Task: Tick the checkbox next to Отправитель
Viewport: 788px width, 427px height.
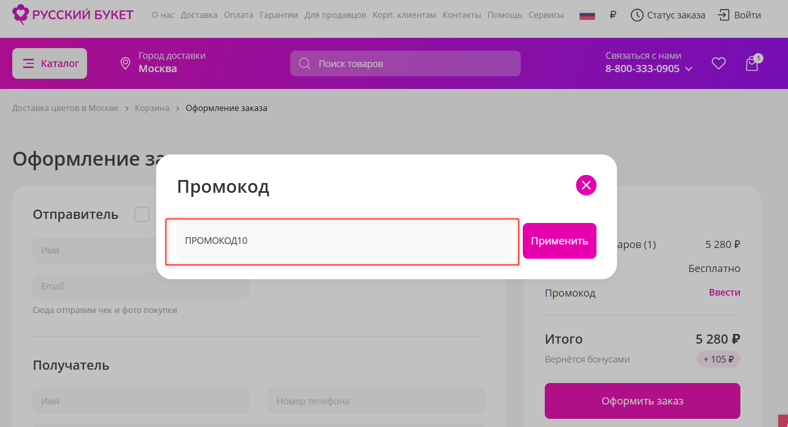Action: click(141, 214)
